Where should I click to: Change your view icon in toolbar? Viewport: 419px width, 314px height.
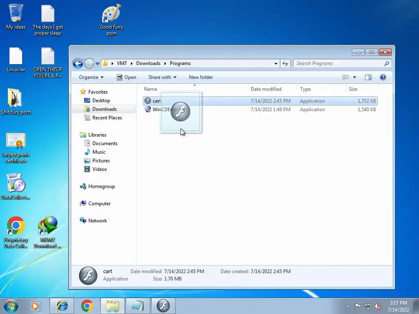click(x=345, y=77)
